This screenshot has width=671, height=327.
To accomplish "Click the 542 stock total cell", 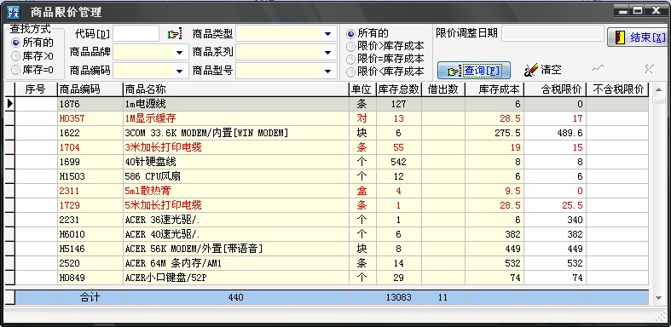I will tap(398, 162).
